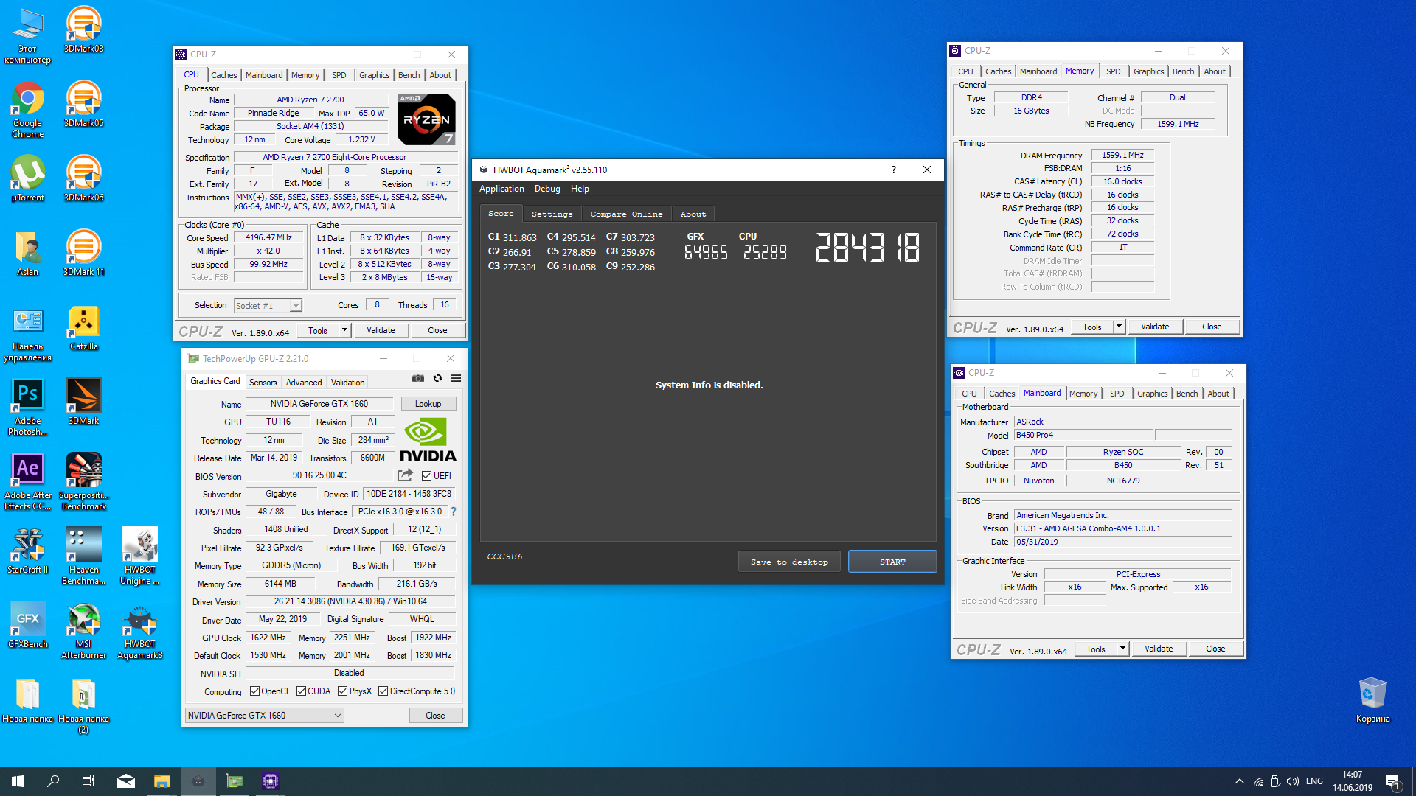
Task: Take a GPU-Z screenshot with the camera icon
Action: click(x=418, y=378)
